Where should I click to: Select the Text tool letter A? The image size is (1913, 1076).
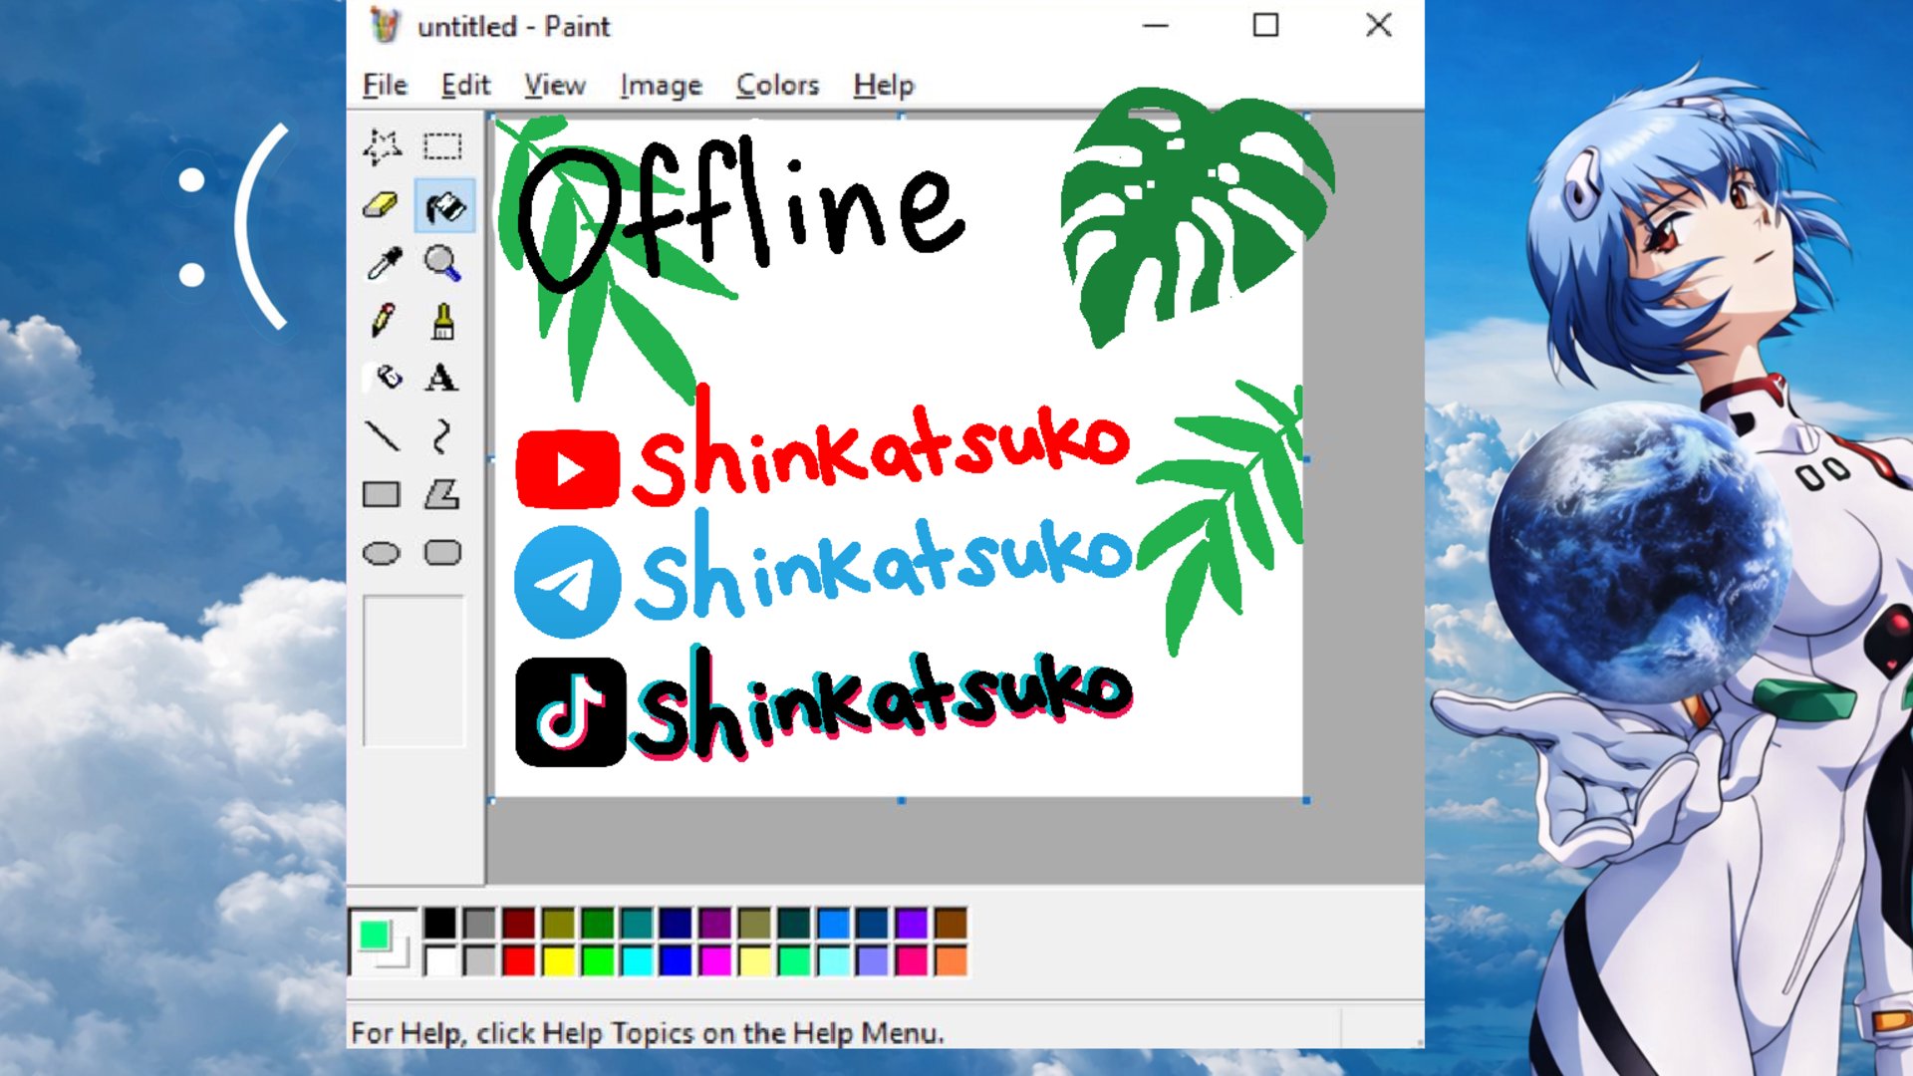click(441, 378)
